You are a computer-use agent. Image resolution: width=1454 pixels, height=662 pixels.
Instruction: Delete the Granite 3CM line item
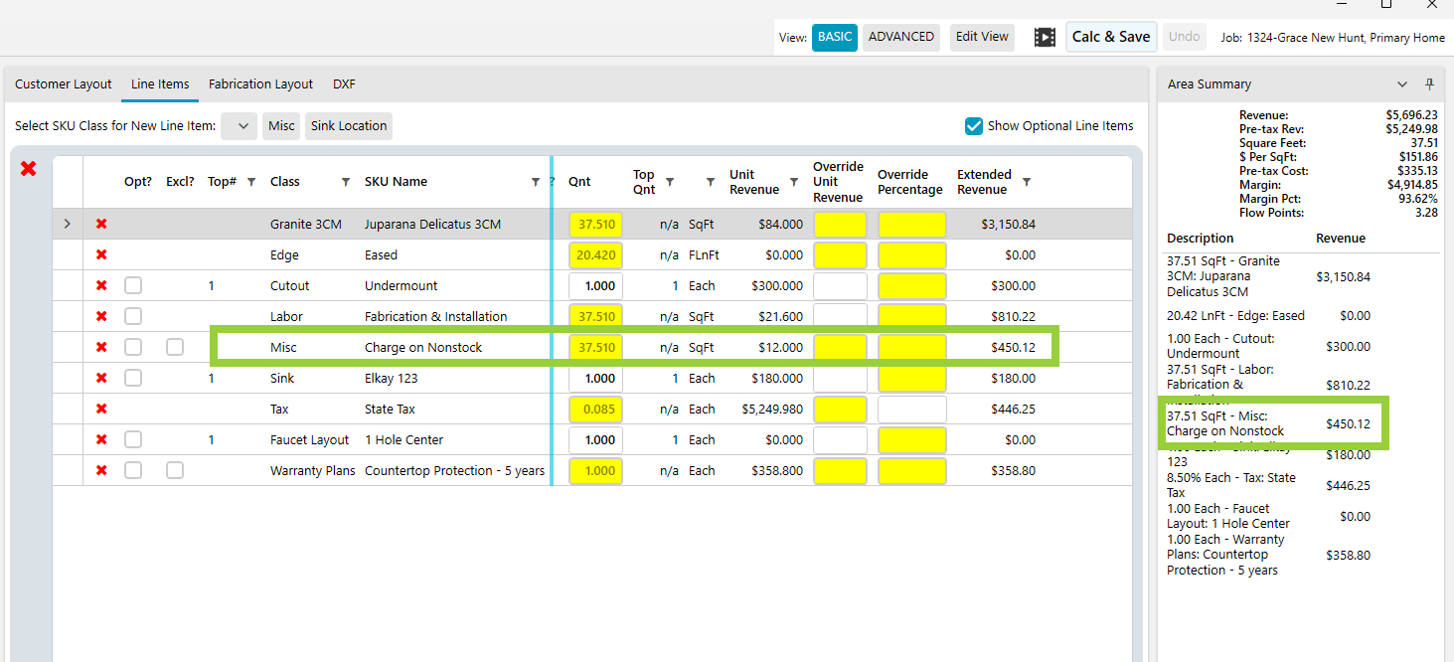[101, 225]
